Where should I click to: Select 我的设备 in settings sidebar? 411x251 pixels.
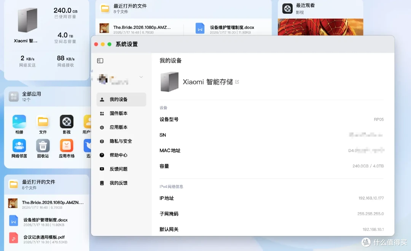point(121,99)
